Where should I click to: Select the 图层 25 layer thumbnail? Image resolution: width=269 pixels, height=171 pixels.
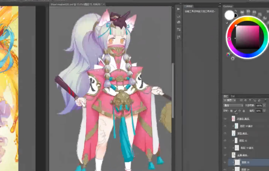pyautogui.click(x=237, y=162)
